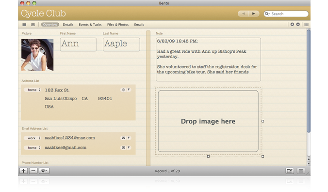Select country text USA
This screenshot has width=328, height=192.
[49, 107]
